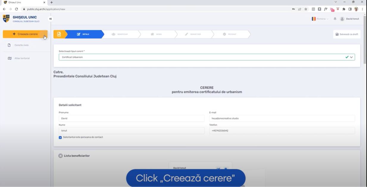Image resolution: width=367 pixels, height=187 pixels.
Task: Open a new browser tab
Action: click(51, 2)
